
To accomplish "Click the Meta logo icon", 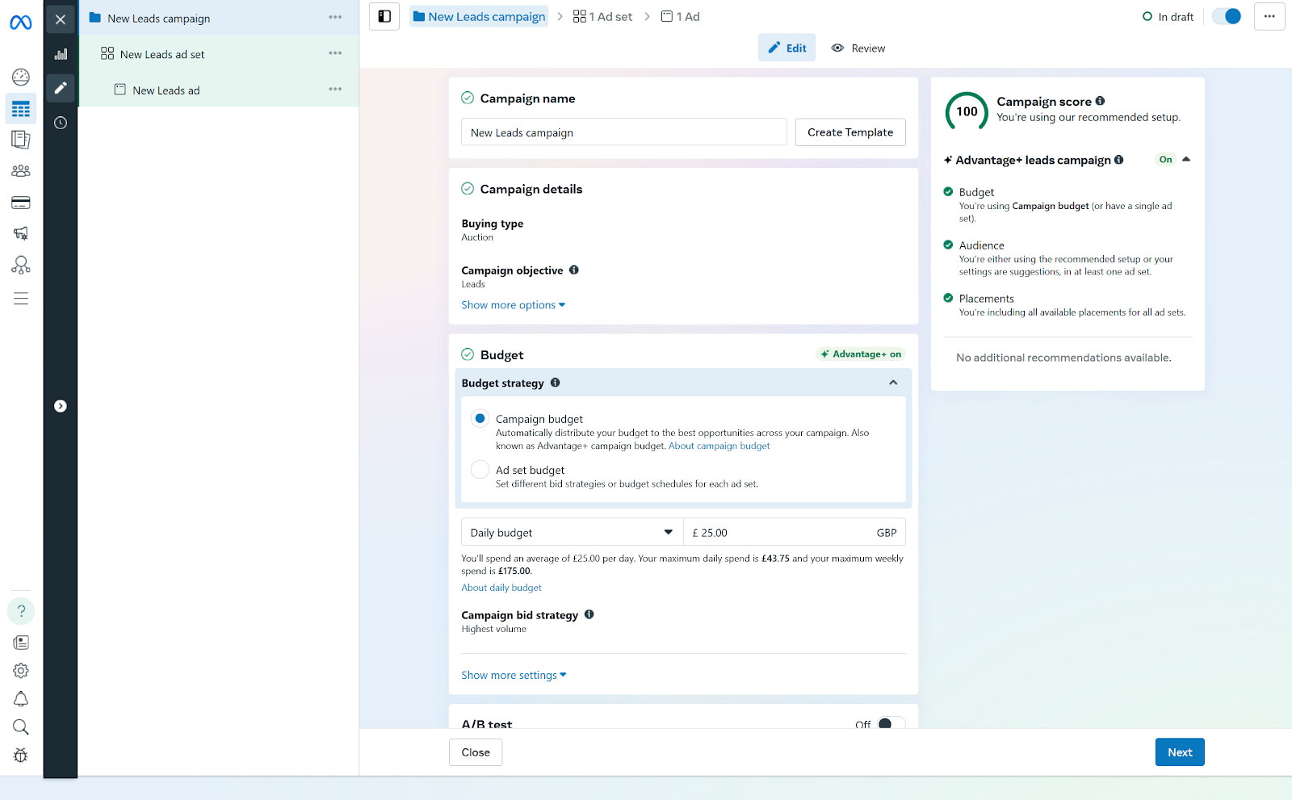I will pyautogui.click(x=21, y=23).
